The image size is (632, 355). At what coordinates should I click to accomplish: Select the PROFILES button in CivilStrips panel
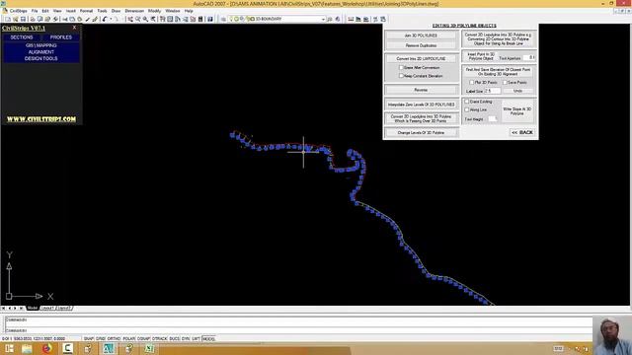click(61, 37)
